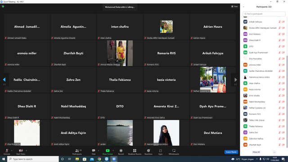Click Task View icon on taskbar
288x162 pixels.
pos(70,159)
